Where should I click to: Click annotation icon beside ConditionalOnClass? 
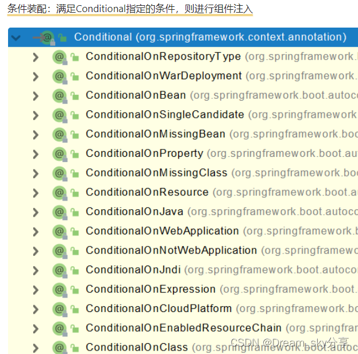(x=60, y=348)
